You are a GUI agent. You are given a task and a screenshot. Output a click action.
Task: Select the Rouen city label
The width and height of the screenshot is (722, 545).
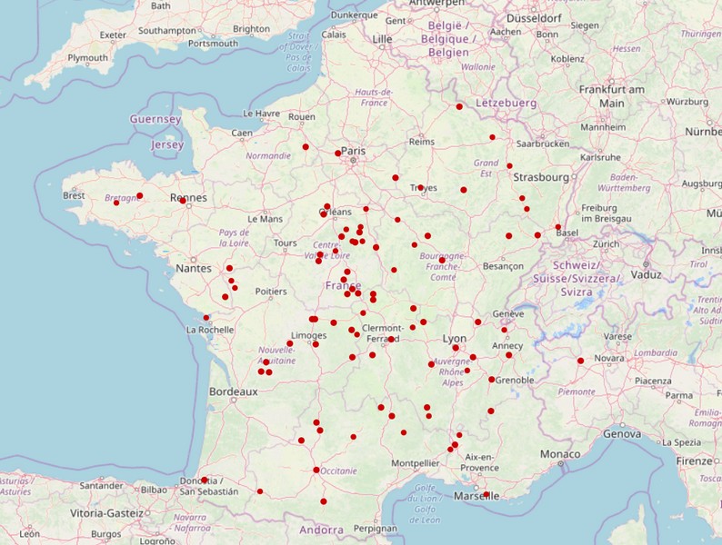coord(302,117)
